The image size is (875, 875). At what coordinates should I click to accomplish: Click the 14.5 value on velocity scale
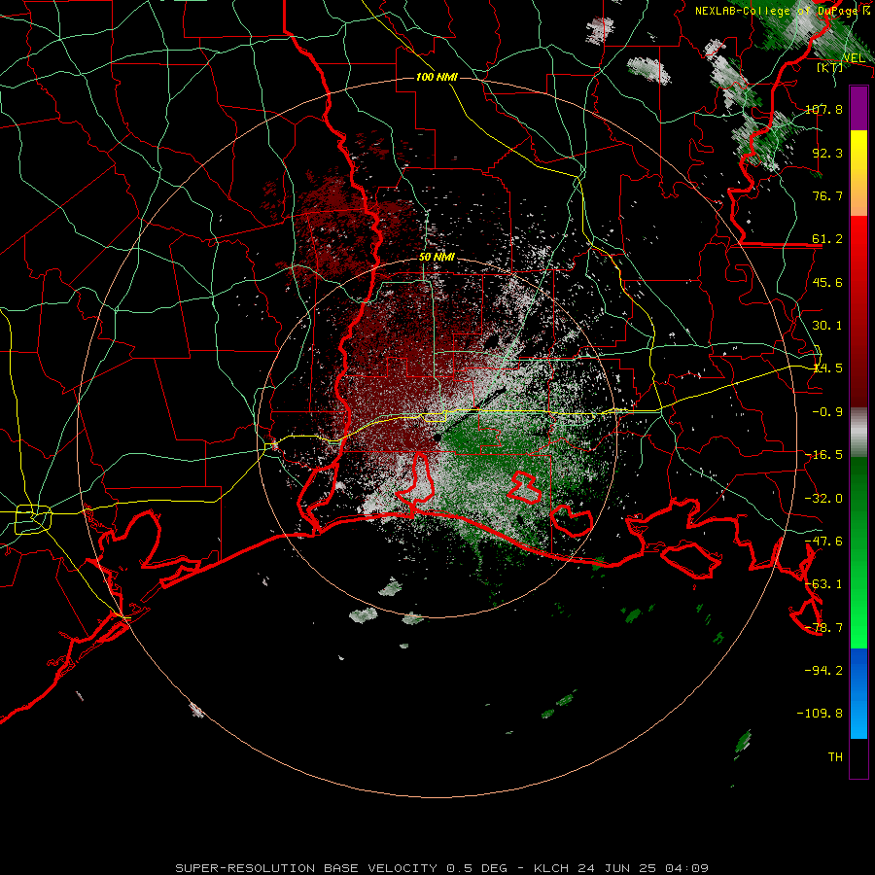(827, 368)
